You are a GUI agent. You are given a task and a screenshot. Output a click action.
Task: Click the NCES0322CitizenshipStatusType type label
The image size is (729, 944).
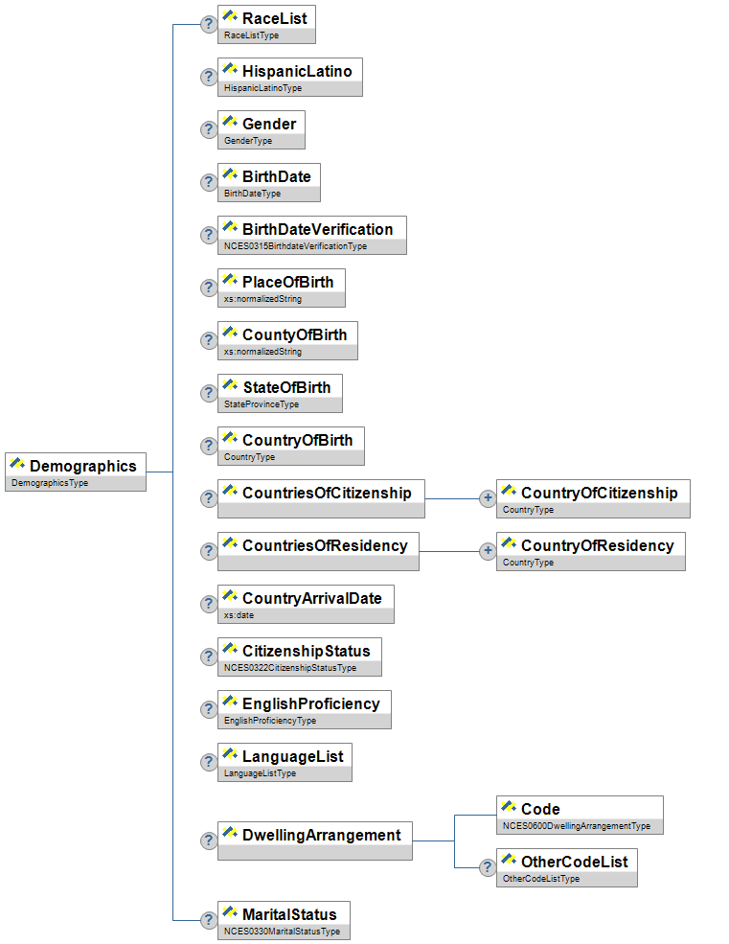(x=290, y=668)
